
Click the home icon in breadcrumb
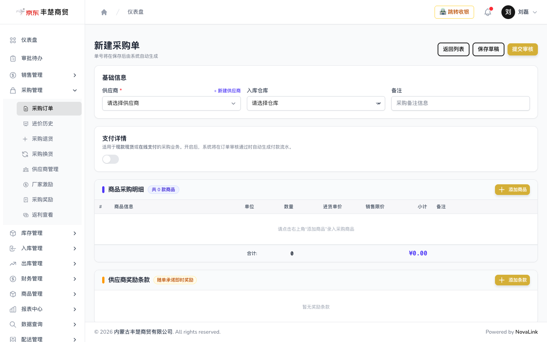click(x=104, y=12)
